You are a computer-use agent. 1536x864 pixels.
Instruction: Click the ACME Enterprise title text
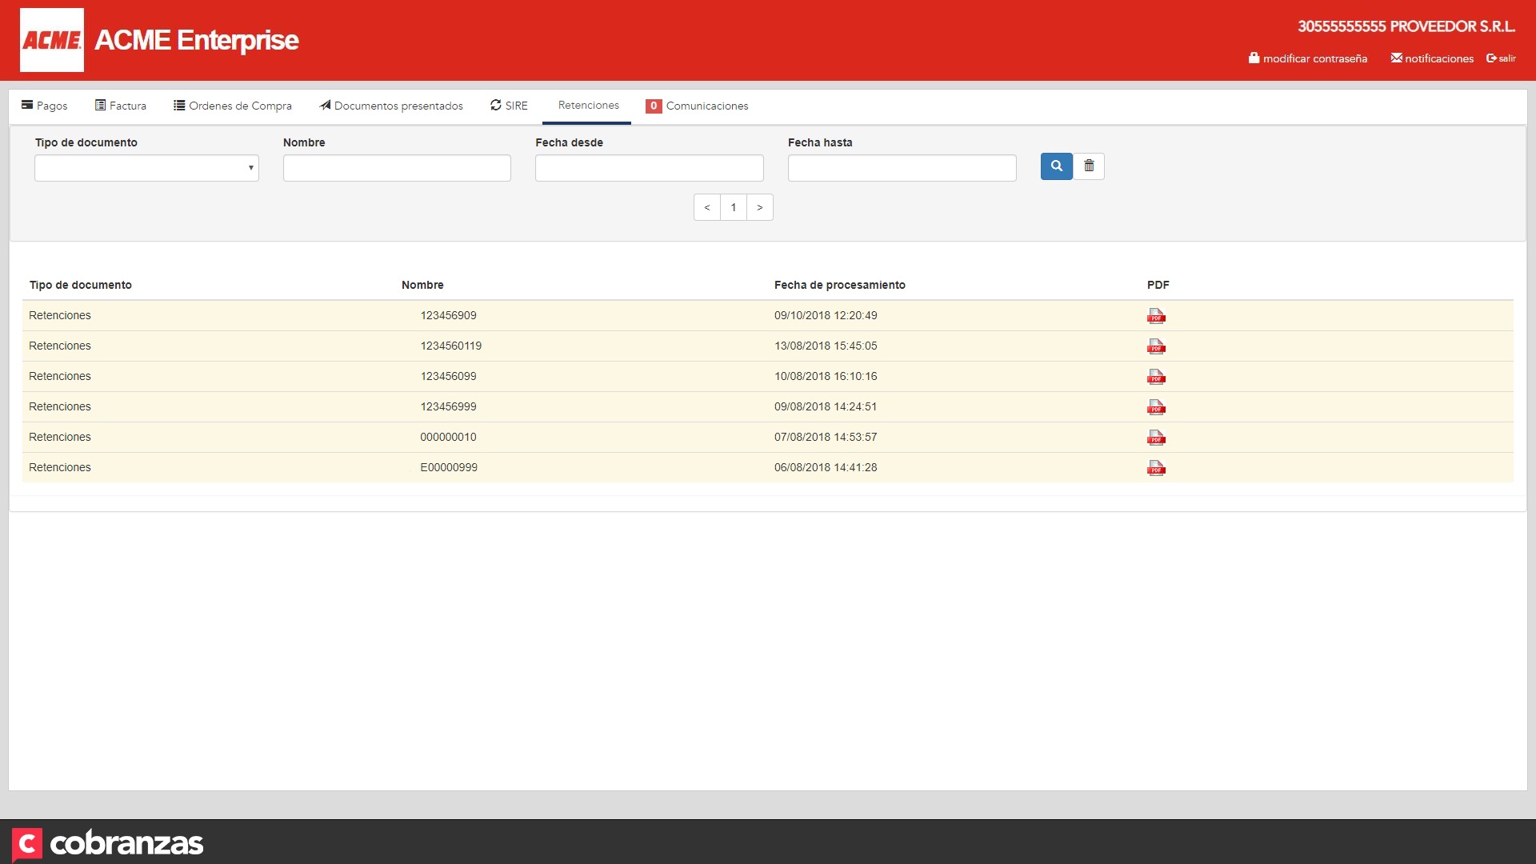point(197,40)
